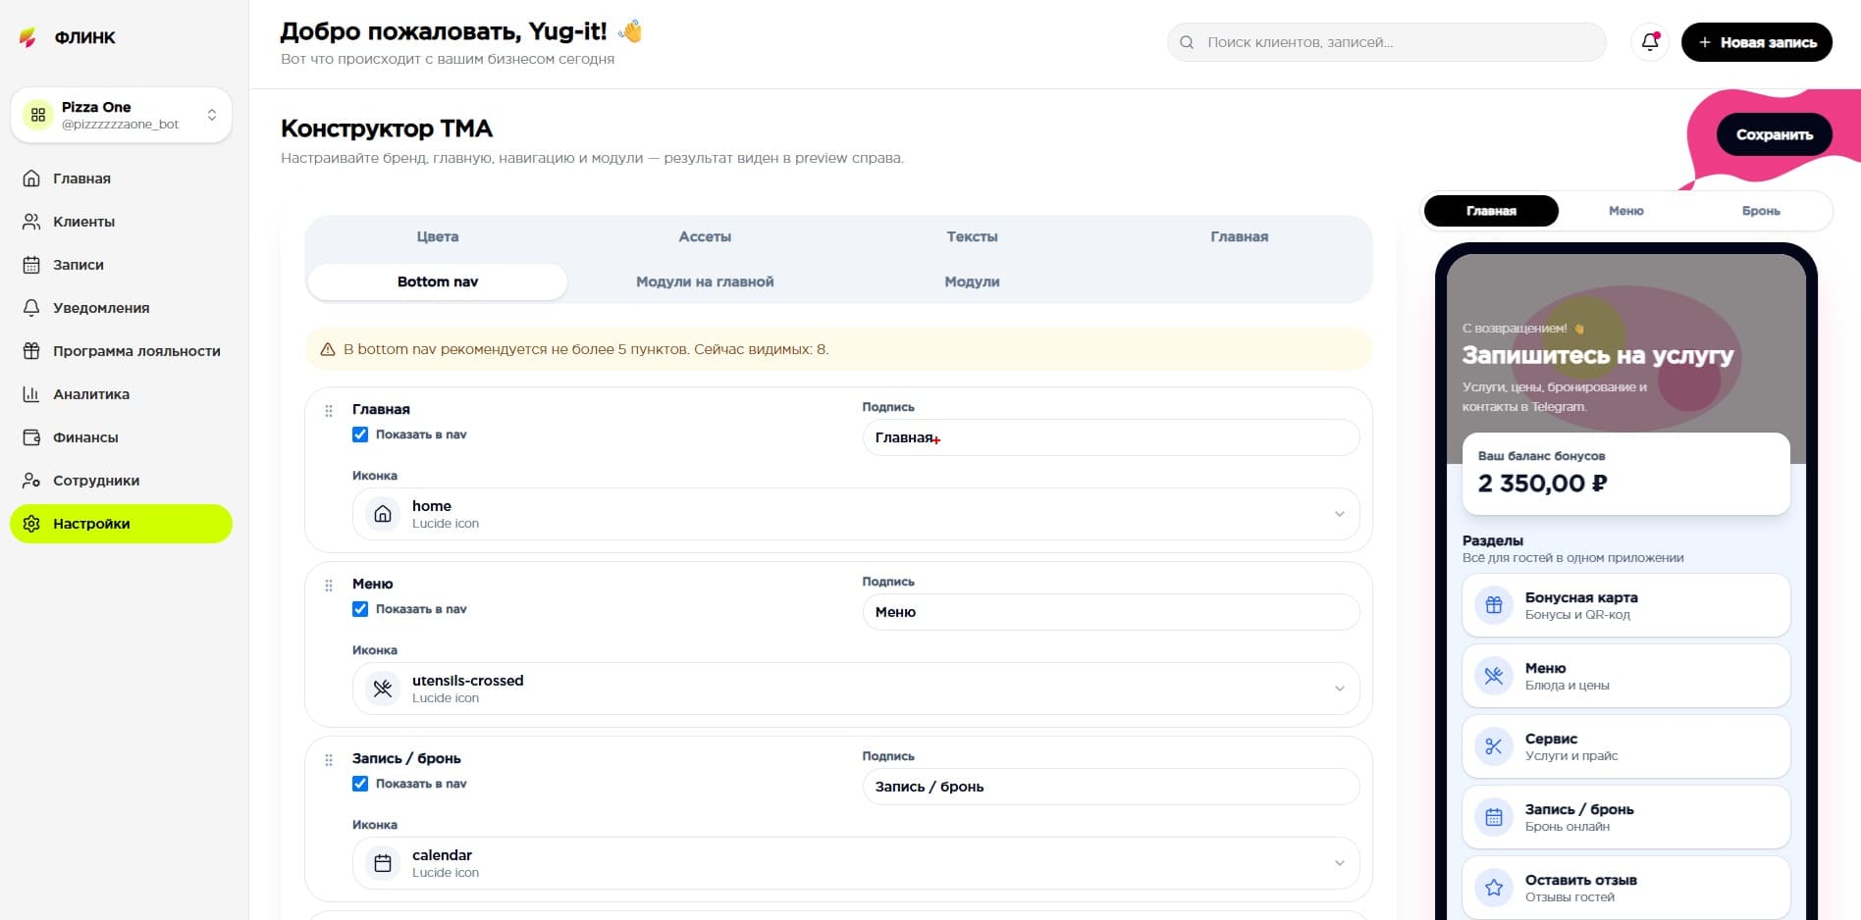Expand the home icon dropdown
Viewport: 1861px width, 920px height.
(856, 514)
